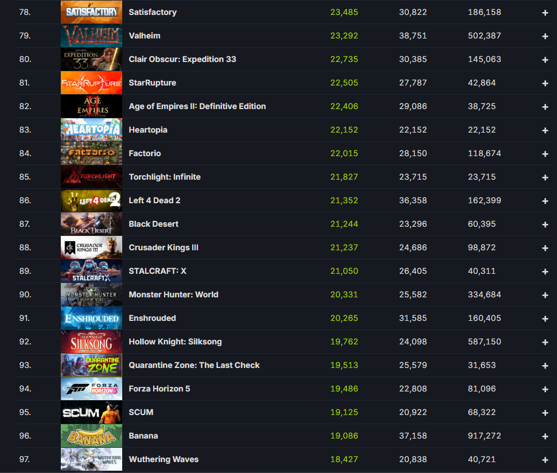Open the Clair Obscur: Expedition 33 link
557x473 pixels.
coord(182,59)
